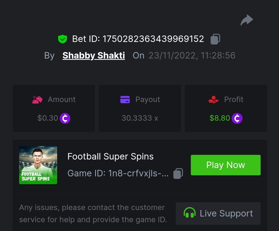Click the bet date and time
The width and height of the screenshot is (279, 231).
pos(192,55)
